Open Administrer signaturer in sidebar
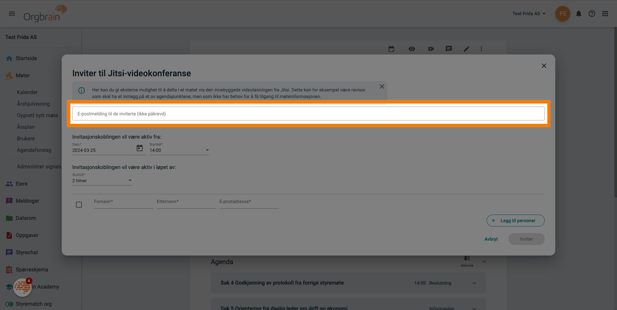The width and height of the screenshot is (617, 310). pos(39,167)
